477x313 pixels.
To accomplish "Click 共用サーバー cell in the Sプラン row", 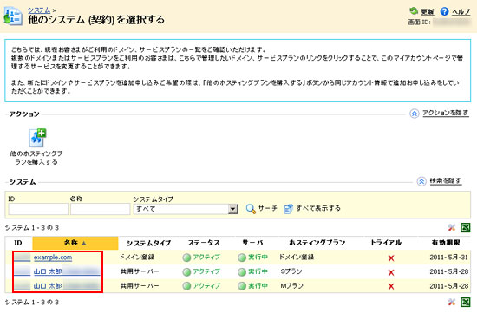I will coord(140,271).
